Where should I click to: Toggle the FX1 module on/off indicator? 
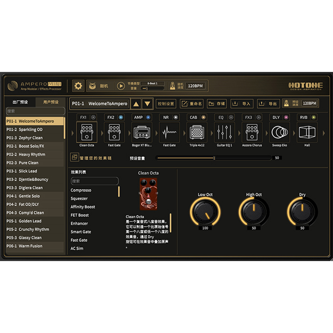tap(93, 117)
